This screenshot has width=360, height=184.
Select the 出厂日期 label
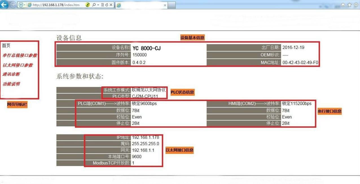[x=271, y=48]
